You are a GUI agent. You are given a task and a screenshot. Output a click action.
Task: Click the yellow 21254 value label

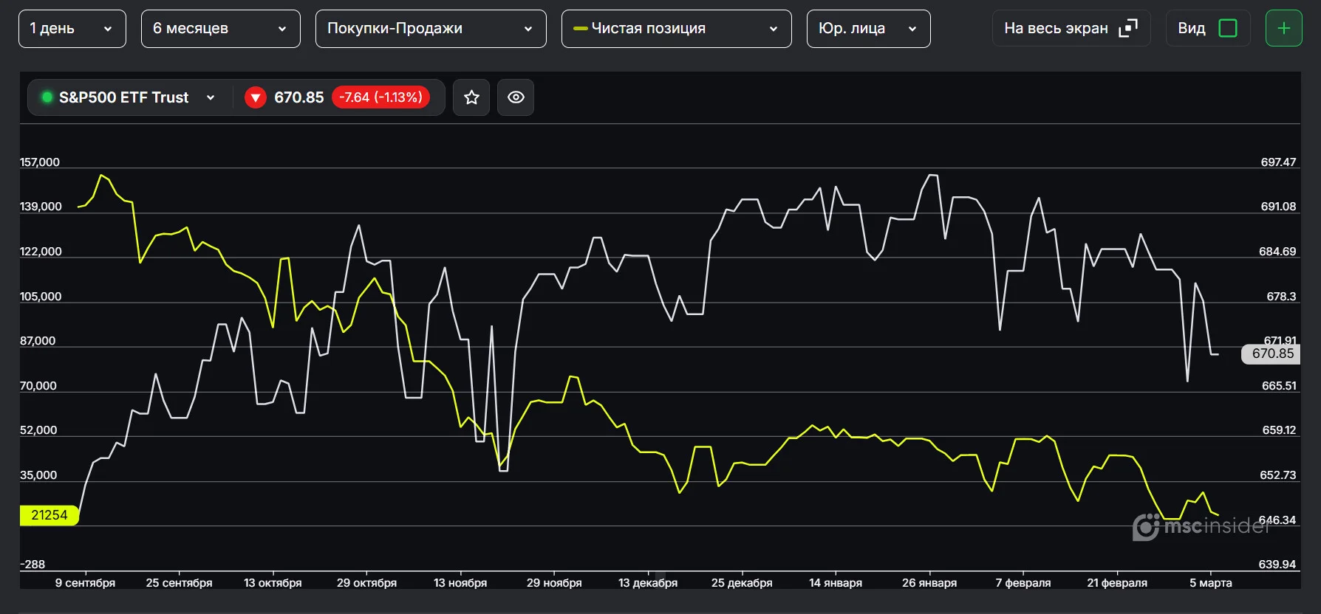click(x=50, y=515)
